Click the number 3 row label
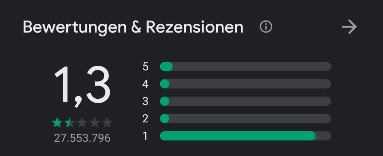 (x=145, y=101)
